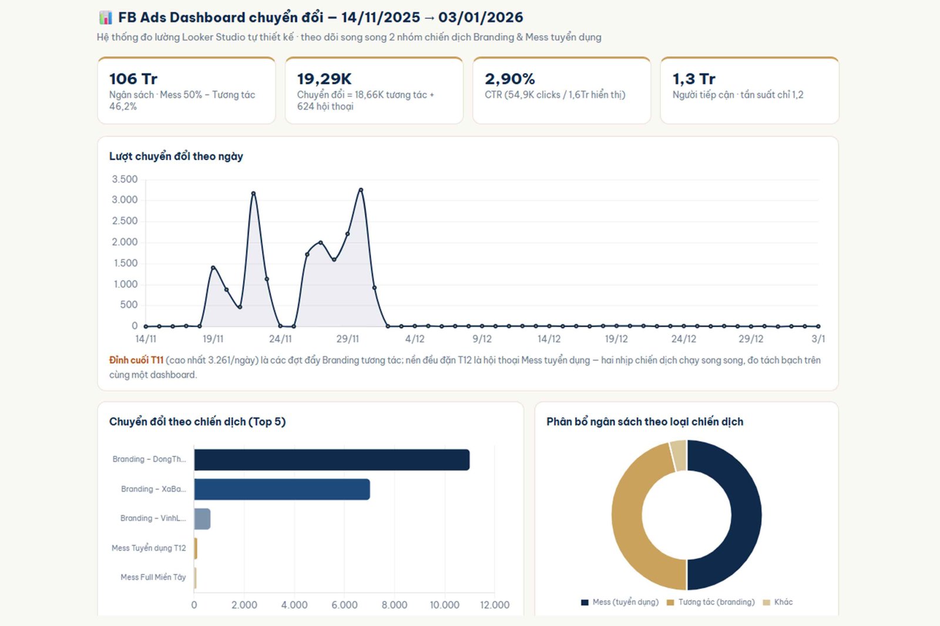The width and height of the screenshot is (940, 626).
Task: Click the Mess (tuyển dụng) legend swatch
Action: click(x=585, y=603)
